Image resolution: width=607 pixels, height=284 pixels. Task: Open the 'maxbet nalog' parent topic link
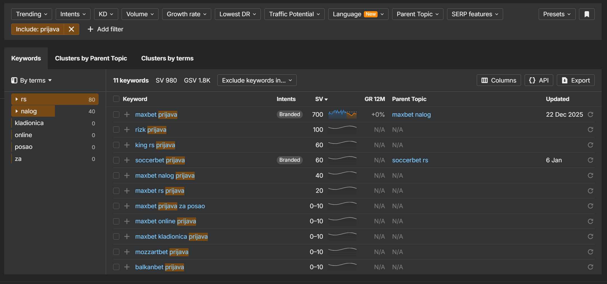pos(411,114)
